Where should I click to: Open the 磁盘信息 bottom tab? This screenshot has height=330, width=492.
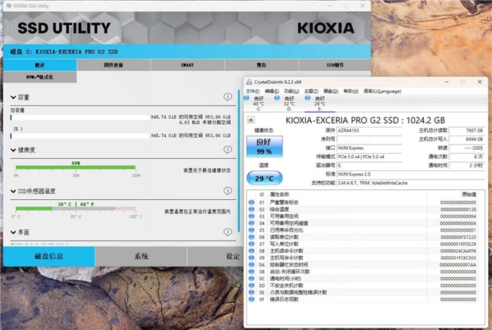pos(49,256)
